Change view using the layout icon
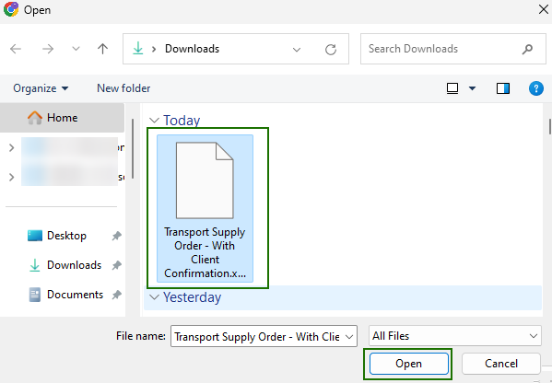Image resolution: width=552 pixels, height=383 pixels. (x=452, y=88)
